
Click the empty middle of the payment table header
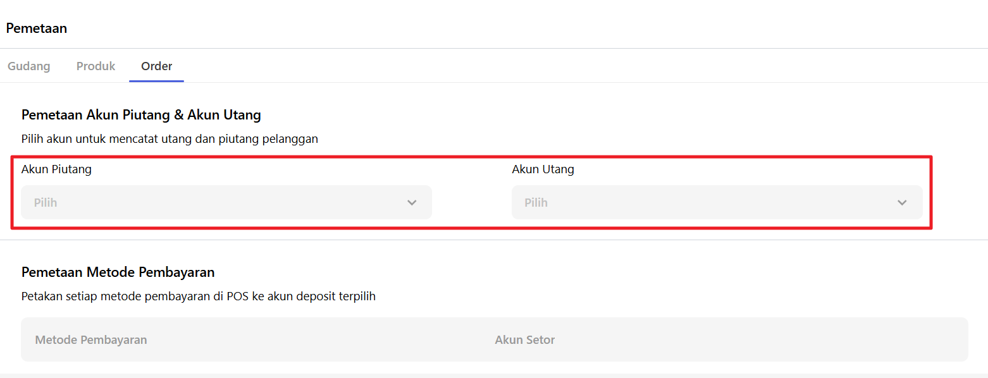[x=316, y=340]
